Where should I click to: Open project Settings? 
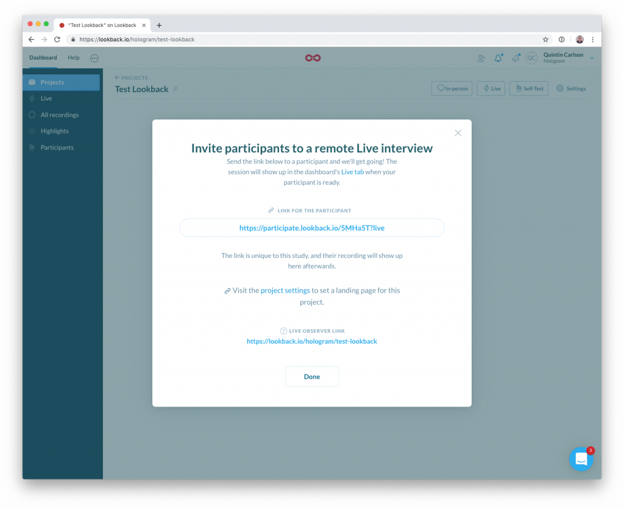coord(571,88)
